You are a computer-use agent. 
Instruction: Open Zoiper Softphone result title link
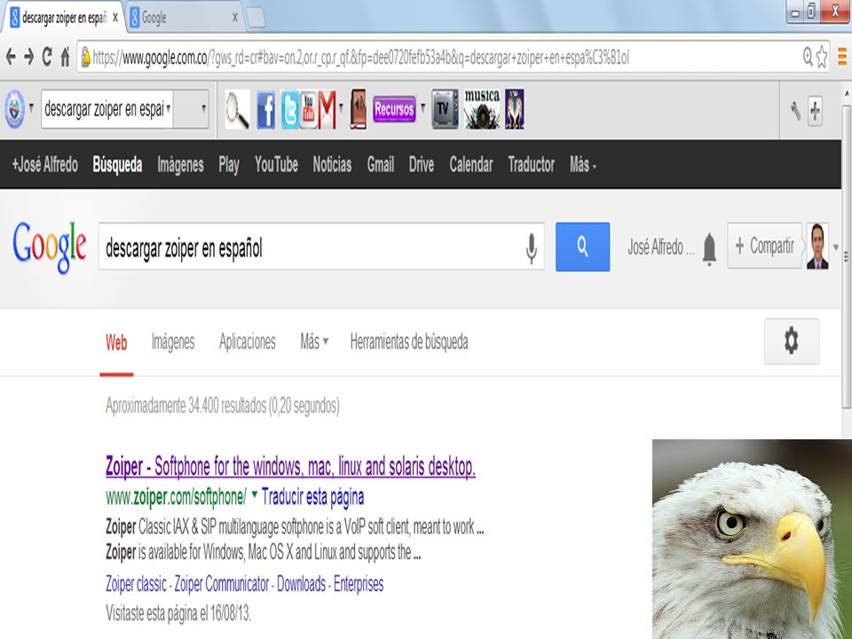click(x=291, y=467)
